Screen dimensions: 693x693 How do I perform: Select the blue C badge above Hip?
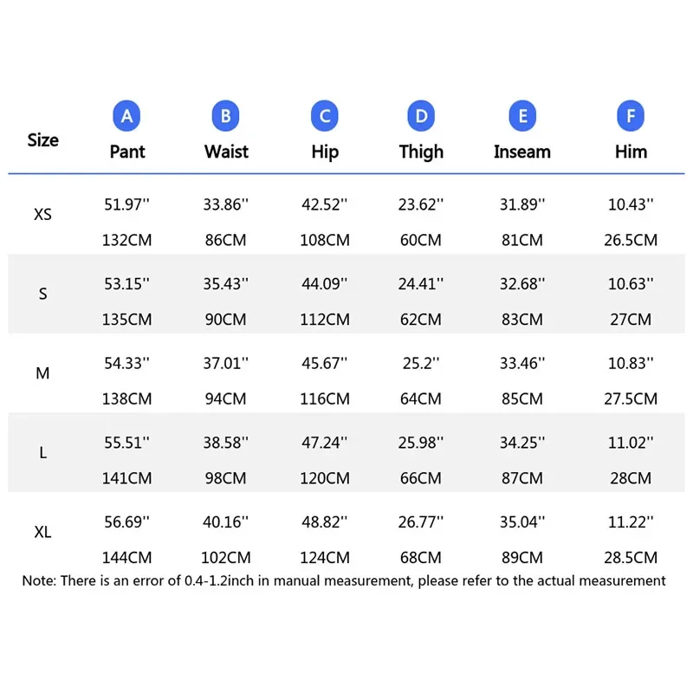pyautogui.click(x=325, y=116)
